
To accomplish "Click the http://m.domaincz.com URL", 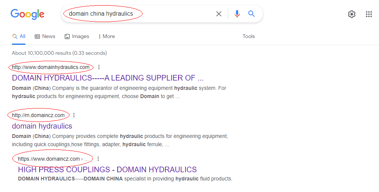I will 38,115.
